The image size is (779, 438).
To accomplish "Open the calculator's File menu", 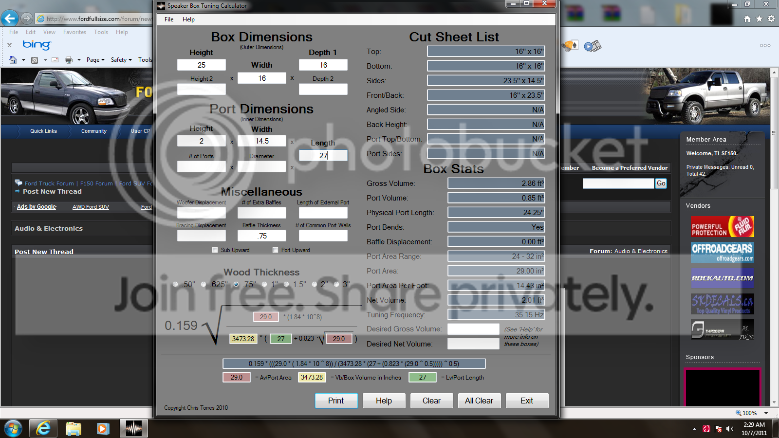I will (x=169, y=19).
